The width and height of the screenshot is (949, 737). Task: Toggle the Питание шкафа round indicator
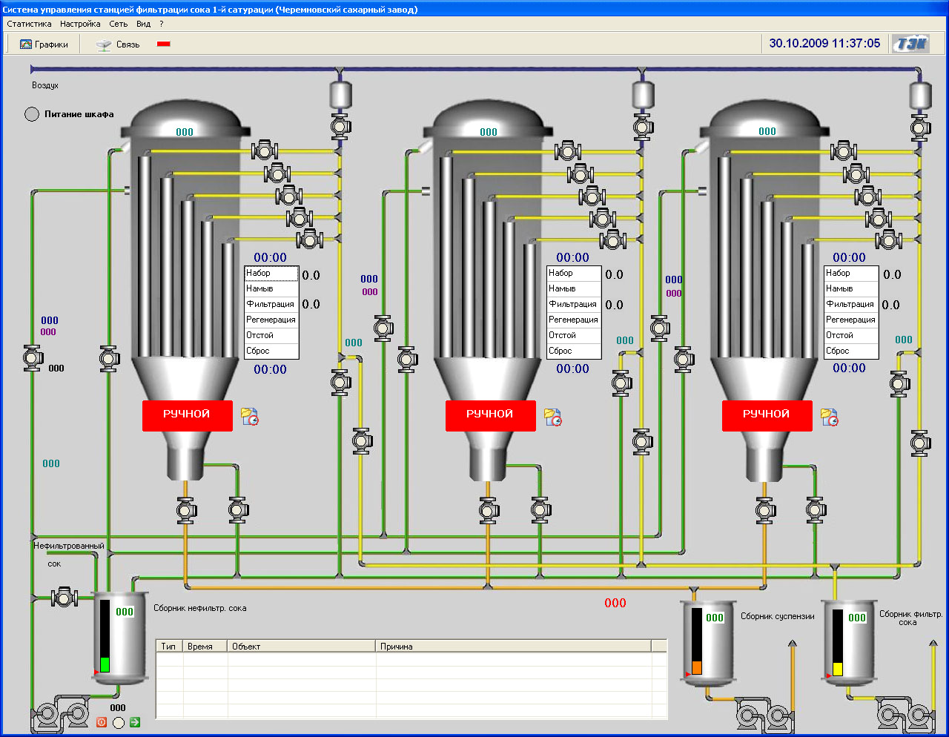[32, 114]
